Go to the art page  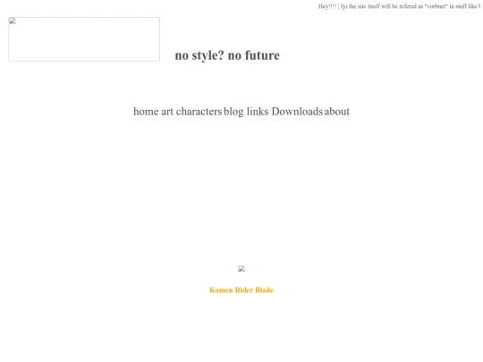[167, 112]
